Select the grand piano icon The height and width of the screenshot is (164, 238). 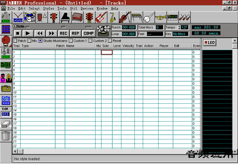pos(65,17)
